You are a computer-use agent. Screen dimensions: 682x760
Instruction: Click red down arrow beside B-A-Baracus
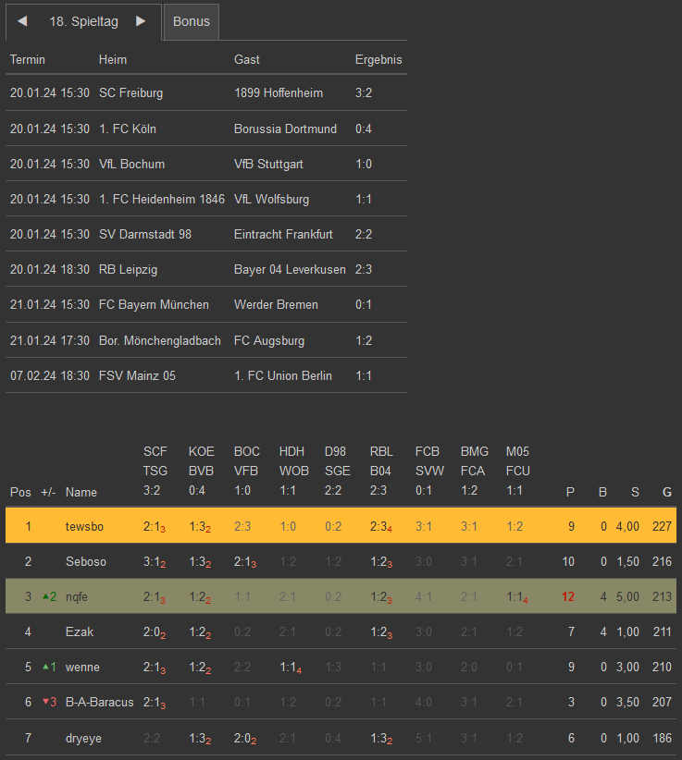click(45, 702)
